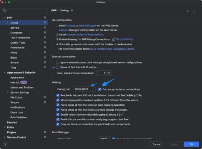Open Keymap settings

pos(12,122)
